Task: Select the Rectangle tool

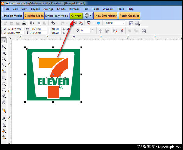Action: point(4,77)
